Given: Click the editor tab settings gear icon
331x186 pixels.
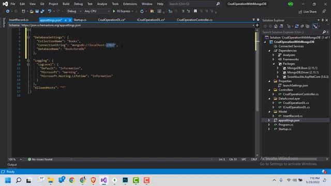Looking at the screenshot, I should [258, 20].
